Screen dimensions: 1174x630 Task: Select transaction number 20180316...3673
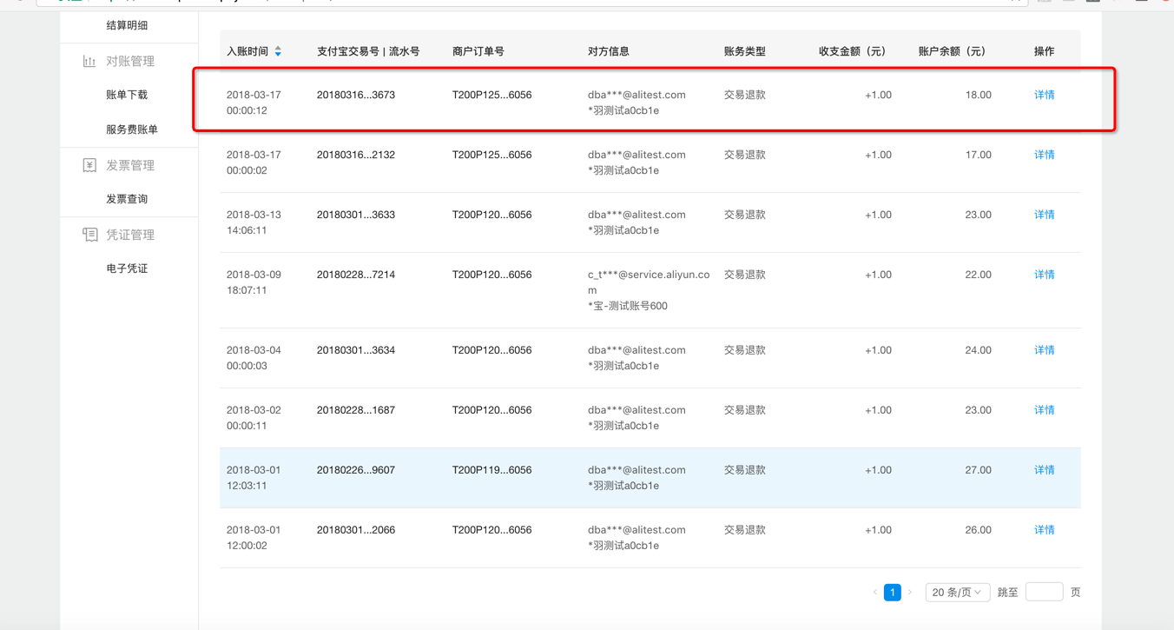point(356,95)
